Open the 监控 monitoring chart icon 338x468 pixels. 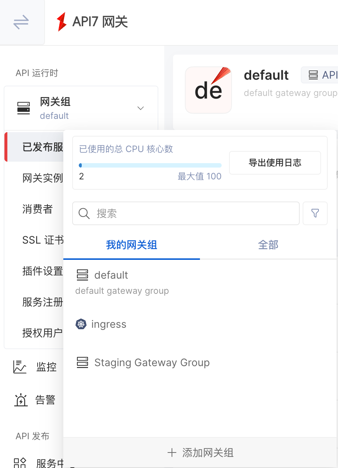pyautogui.click(x=20, y=367)
